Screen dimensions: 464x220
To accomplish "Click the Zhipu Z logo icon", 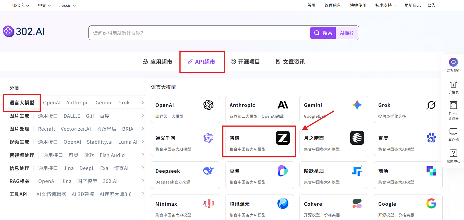I will click(x=283, y=138).
